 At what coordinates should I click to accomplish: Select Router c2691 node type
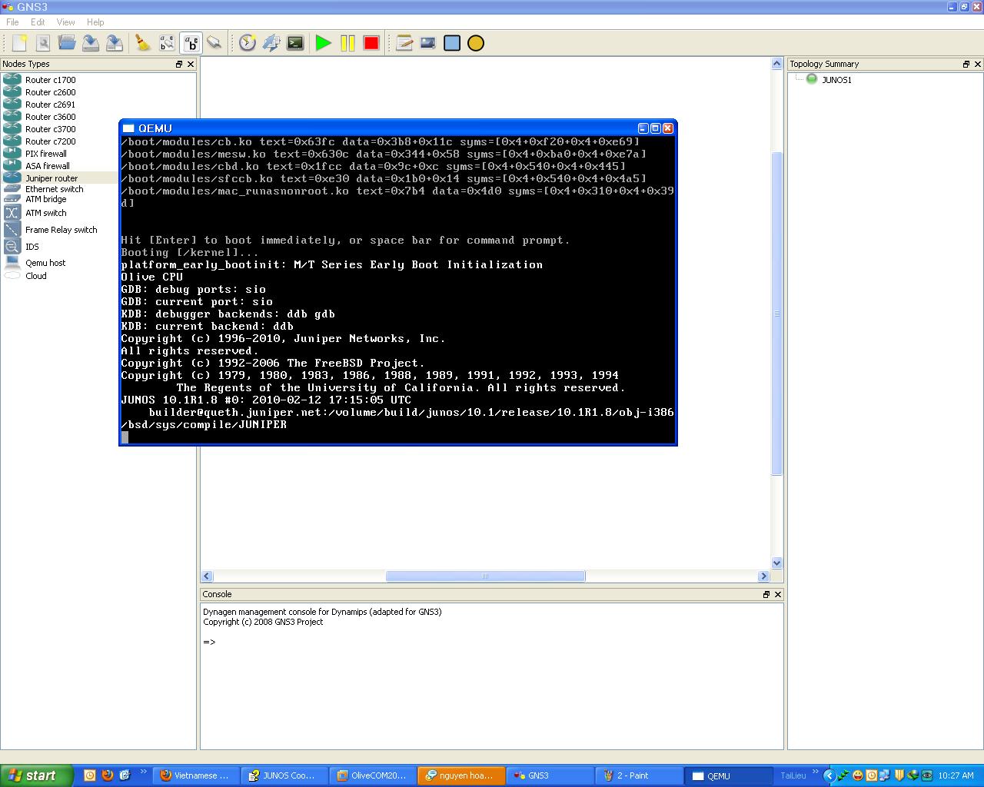51,105
